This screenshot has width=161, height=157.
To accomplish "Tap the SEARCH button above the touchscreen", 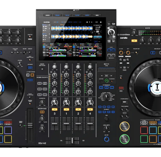I will pos(87,15).
